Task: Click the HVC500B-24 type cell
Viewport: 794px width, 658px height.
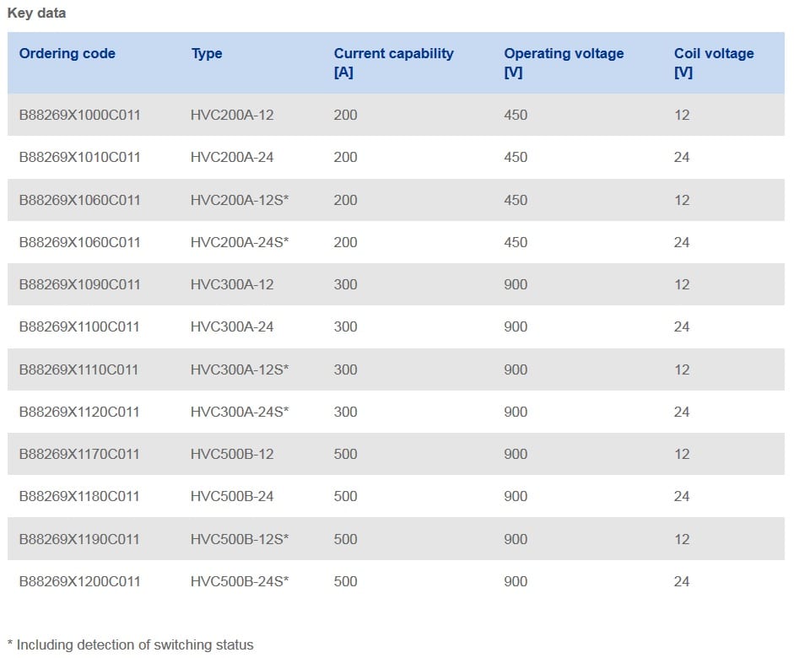Action: coord(232,497)
